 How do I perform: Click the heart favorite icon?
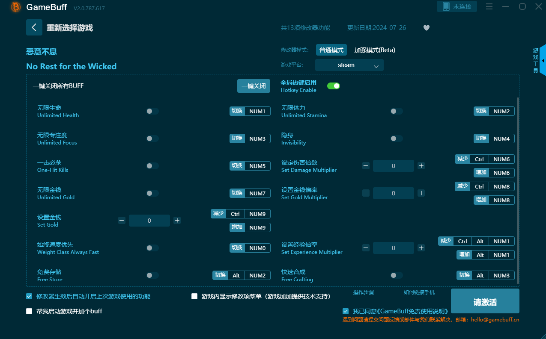[427, 28]
